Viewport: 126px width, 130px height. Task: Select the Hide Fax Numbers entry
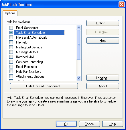pyautogui.click(x=29, y=72)
